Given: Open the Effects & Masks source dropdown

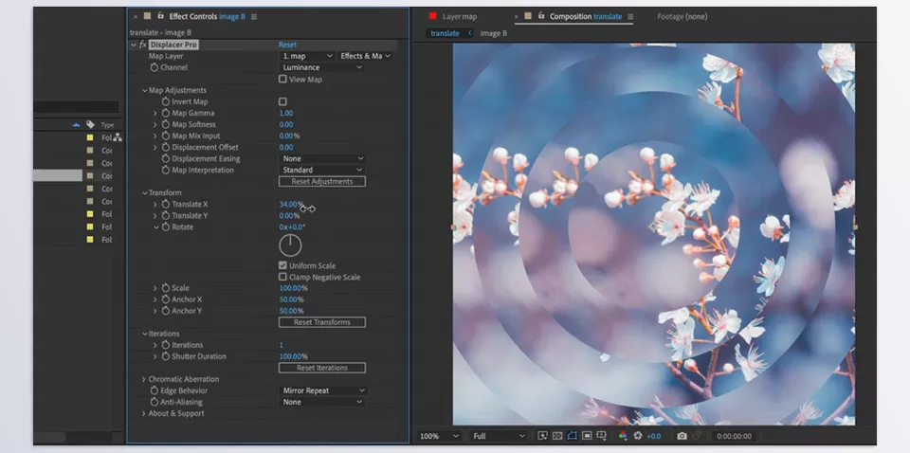Looking at the screenshot, I should [x=364, y=56].
